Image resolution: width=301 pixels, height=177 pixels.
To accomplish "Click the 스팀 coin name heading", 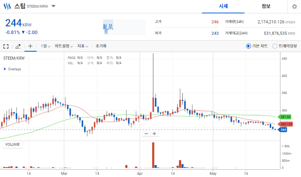I will tap(20, 6).
